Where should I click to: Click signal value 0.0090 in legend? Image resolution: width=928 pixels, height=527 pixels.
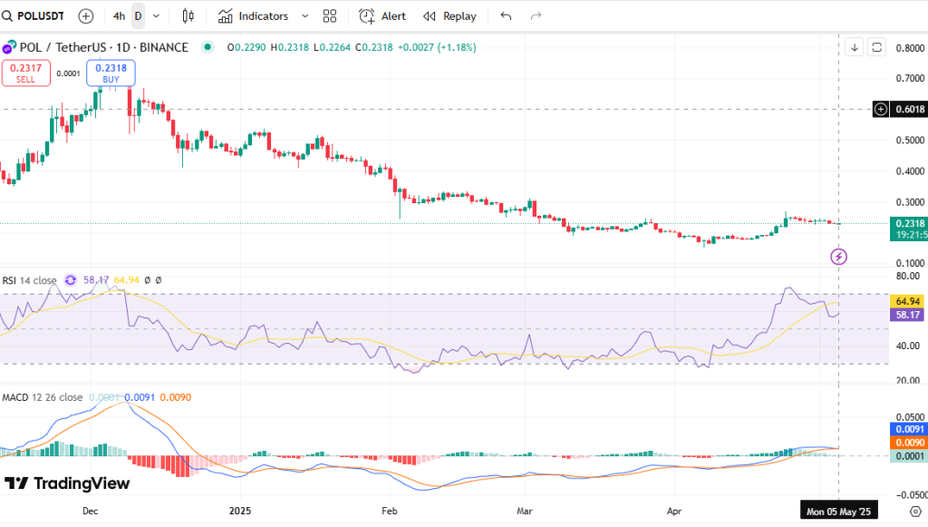175,397
